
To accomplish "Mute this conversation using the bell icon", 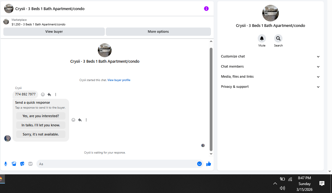I will click(262, 38).
